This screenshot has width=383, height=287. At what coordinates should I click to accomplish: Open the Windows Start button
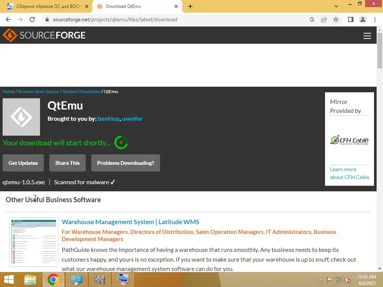click(x=9, y=280)
